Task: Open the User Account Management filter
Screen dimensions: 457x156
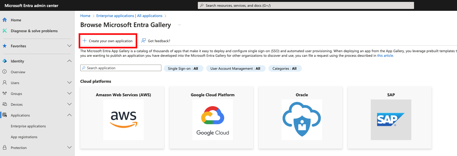Action: (x=235, y=69)
